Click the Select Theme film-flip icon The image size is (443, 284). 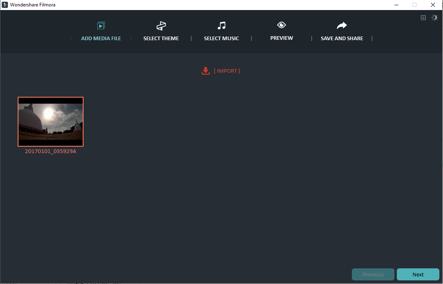pyautogui.click(x=161, y=25)
